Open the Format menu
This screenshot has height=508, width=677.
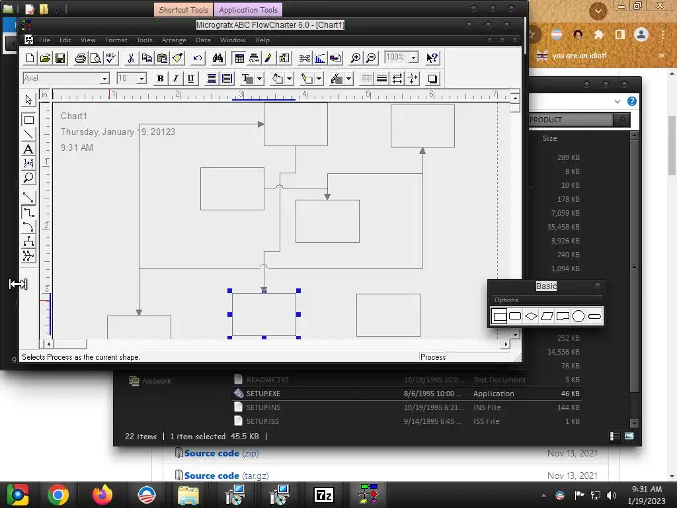(116, 40)
